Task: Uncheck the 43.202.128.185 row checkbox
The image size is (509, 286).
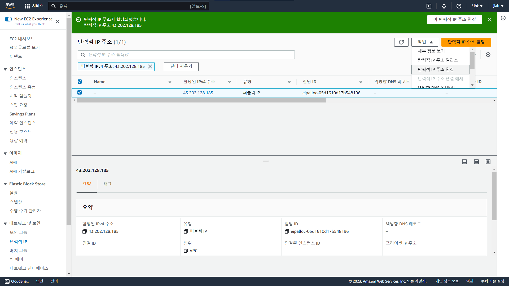Action: 80,92
